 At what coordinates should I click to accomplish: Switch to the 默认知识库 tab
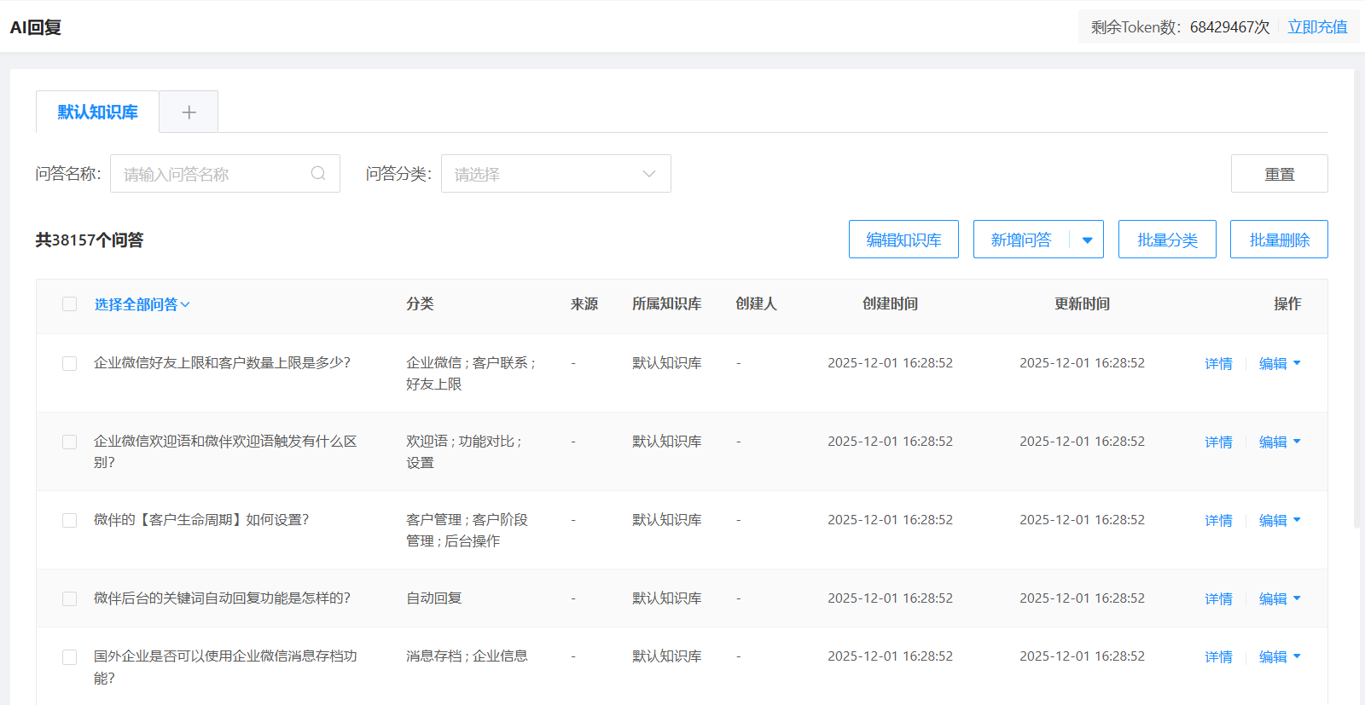[97, 113]
